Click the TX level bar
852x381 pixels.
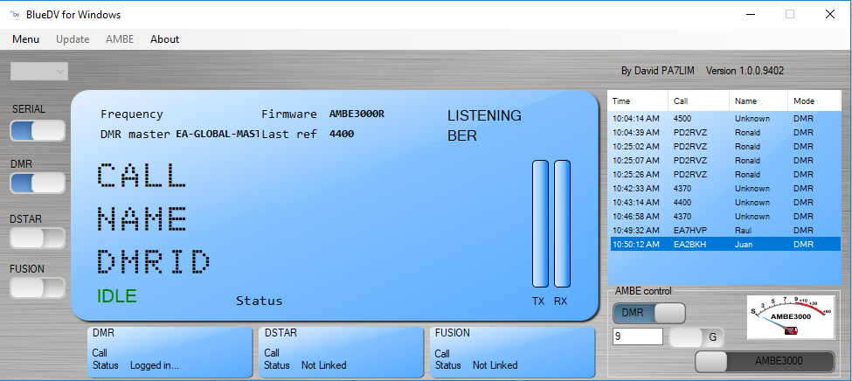[539, 223]
